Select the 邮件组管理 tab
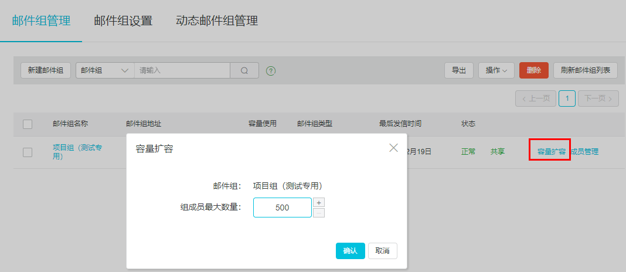Image resolution: width=626 pixels, height=272 pixels. click(41, 21)
